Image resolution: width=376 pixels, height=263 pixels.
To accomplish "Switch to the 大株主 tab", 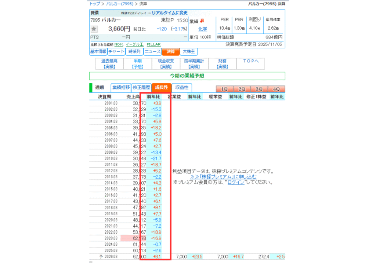I will click(188, 52).
